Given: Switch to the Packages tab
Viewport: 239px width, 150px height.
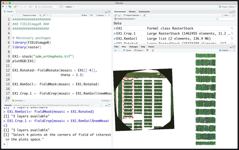Looking at the screenshot, I should point(133,47).
